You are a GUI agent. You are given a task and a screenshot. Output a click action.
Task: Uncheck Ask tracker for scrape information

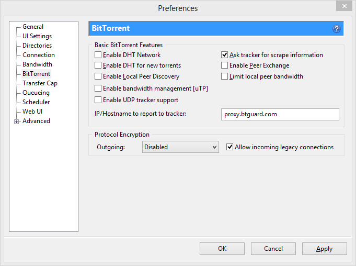point(225,55)
